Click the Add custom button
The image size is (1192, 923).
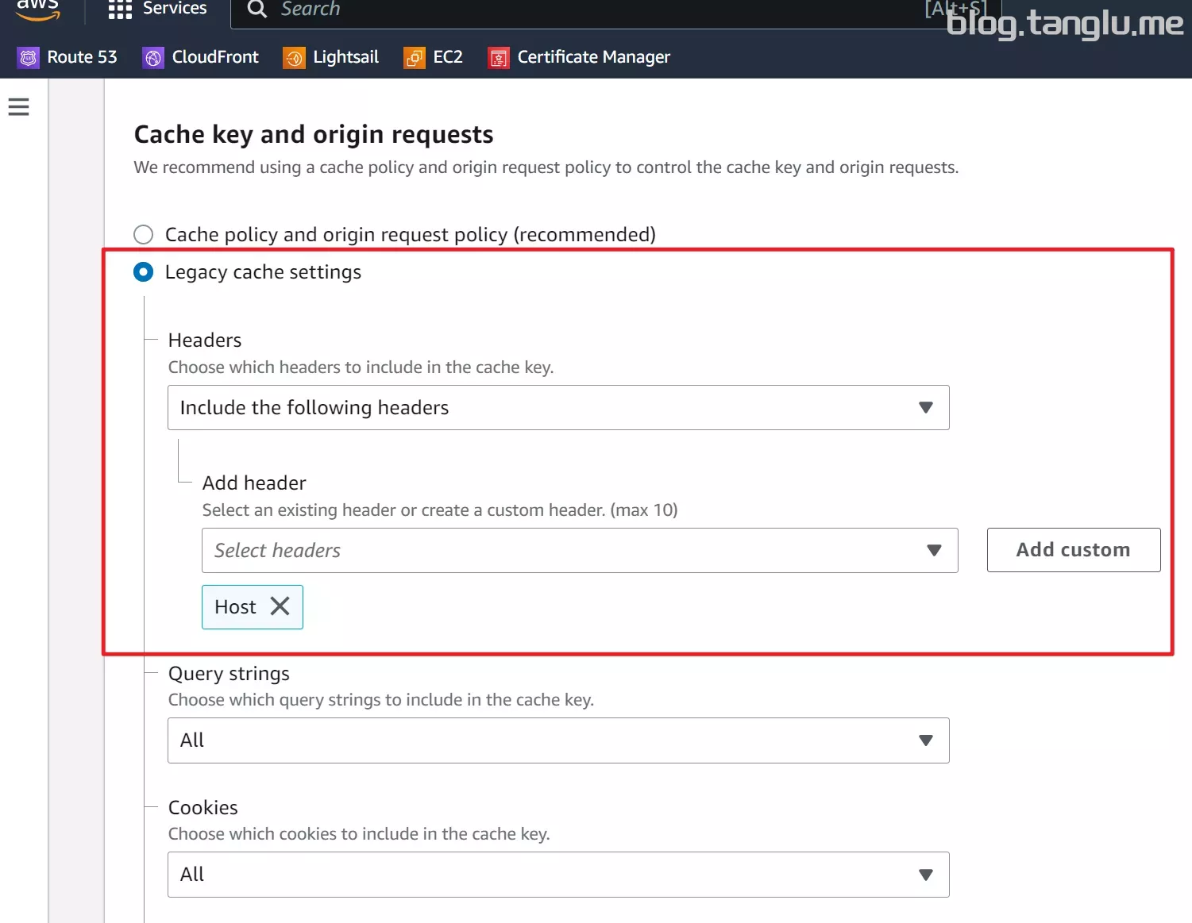(1074, 550)
